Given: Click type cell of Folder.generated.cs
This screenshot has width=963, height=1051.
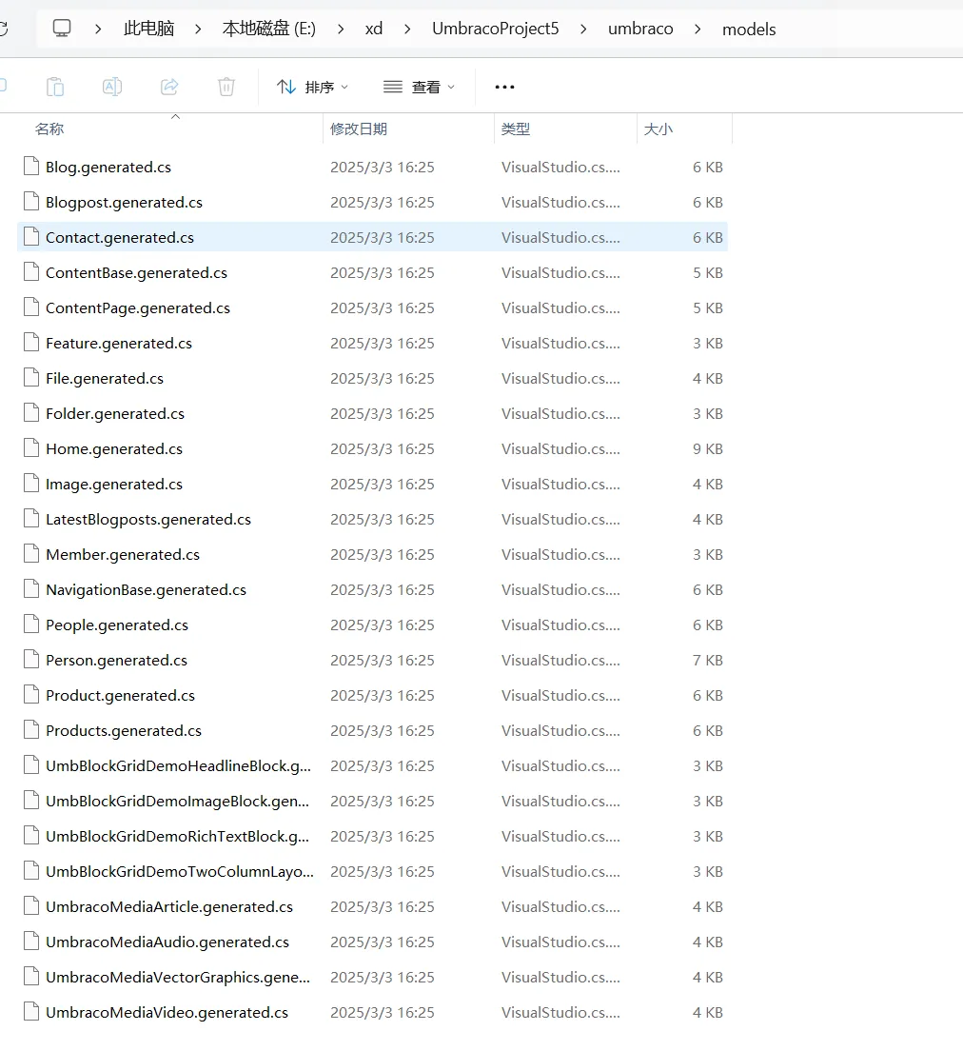Looking at the screenshot, I should coord(560,413).
